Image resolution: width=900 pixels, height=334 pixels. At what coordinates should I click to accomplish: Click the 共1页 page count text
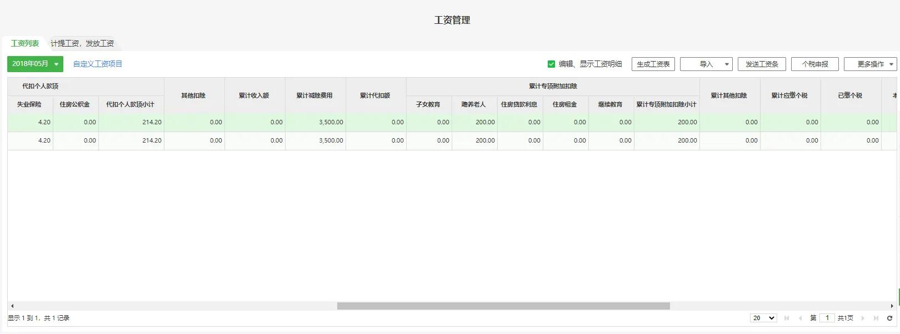(x=846, y=318)
